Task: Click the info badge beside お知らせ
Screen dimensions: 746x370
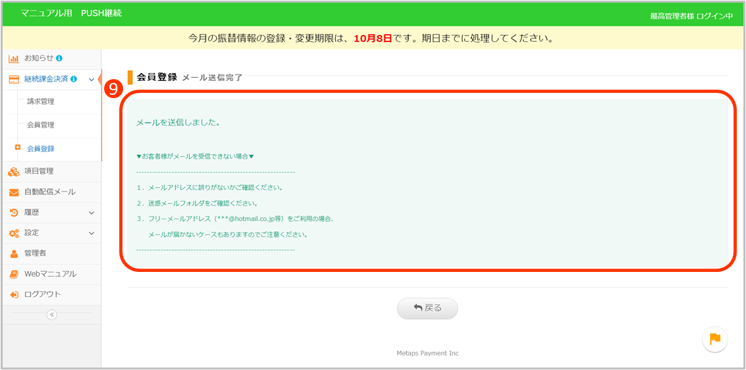Action: tap(59, 59)
